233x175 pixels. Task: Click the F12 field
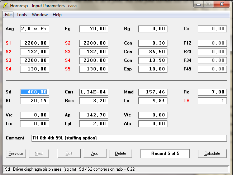pos(212,43)
